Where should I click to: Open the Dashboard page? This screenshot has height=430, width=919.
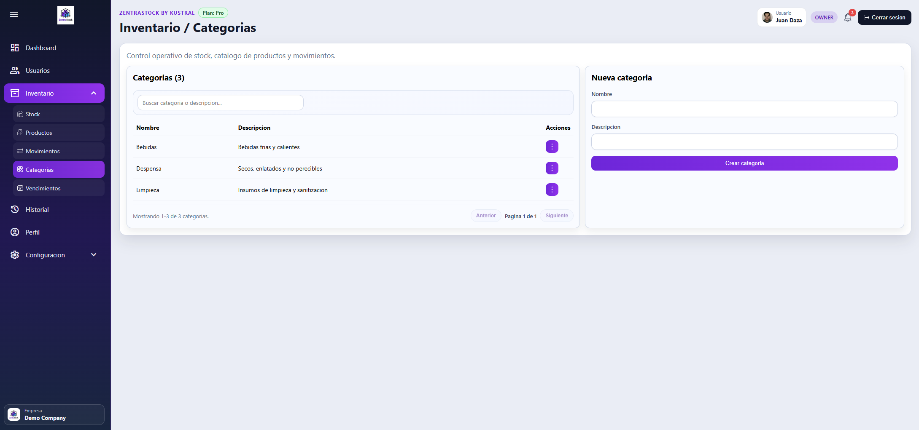(54, 48)
